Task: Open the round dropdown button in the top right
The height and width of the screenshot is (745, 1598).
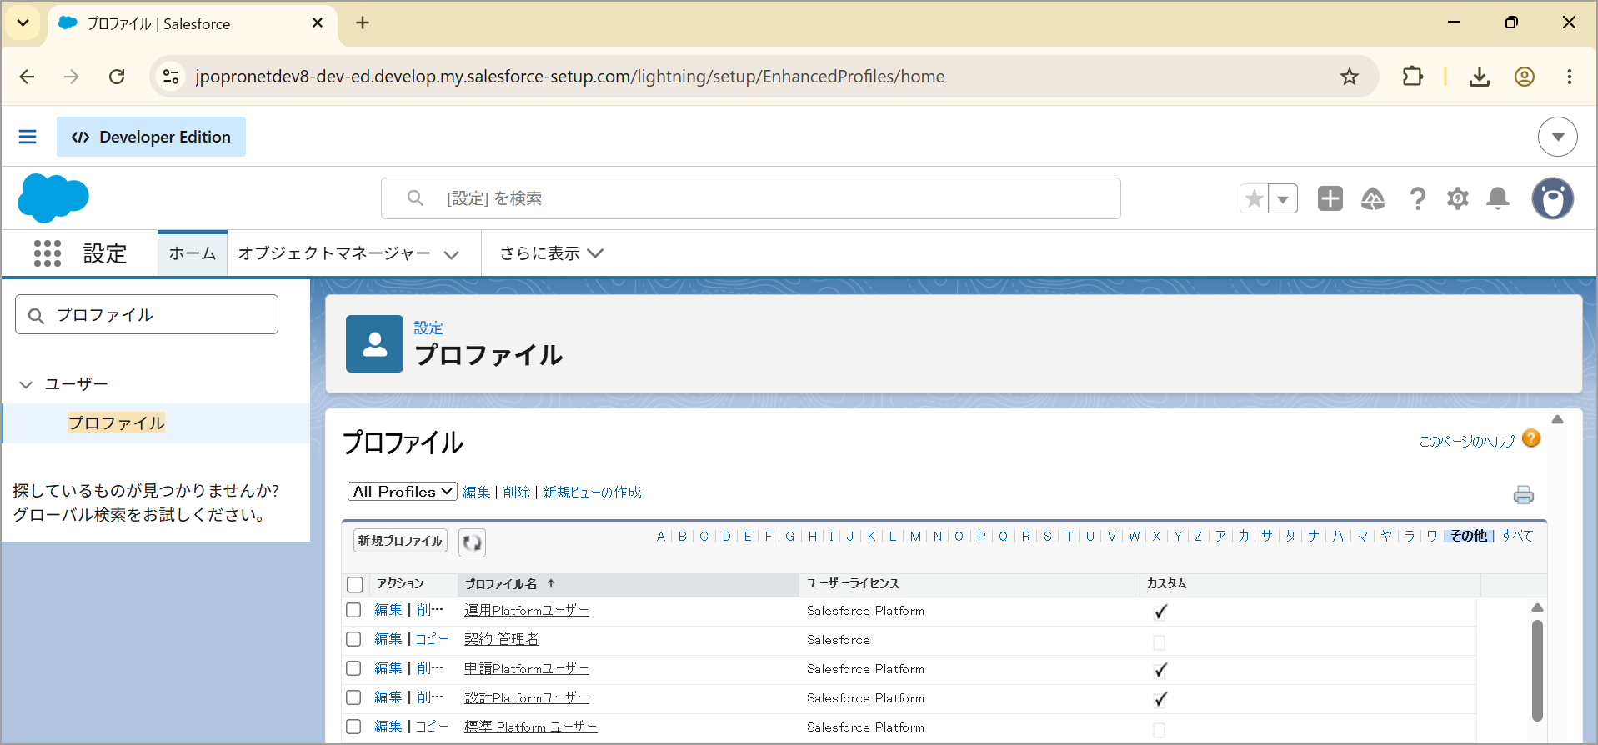Action: tap(1558, 137)
